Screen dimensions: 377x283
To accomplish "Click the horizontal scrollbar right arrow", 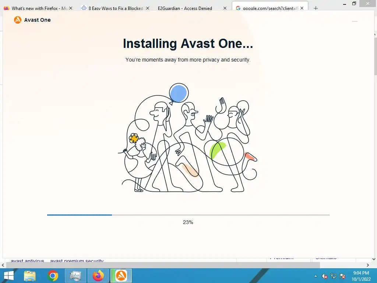I will coord(368,265).
